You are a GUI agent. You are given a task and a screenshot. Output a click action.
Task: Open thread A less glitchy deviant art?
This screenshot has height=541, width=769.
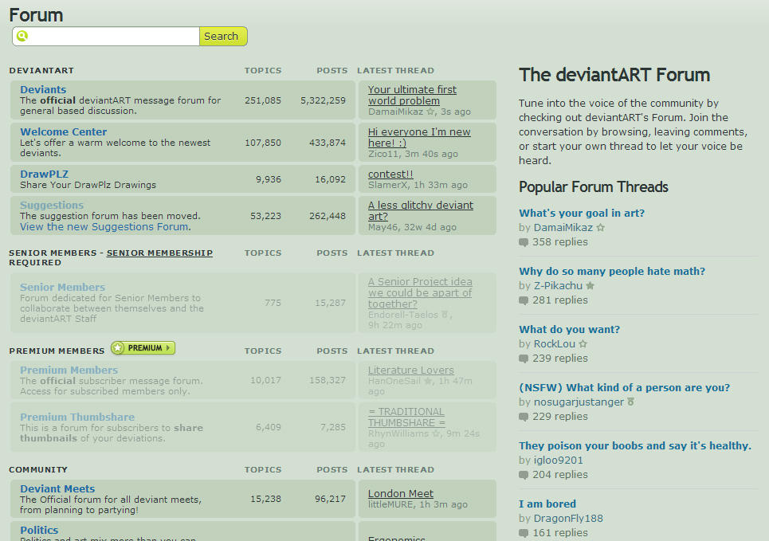pyautogui.click(x=421, y=210)
